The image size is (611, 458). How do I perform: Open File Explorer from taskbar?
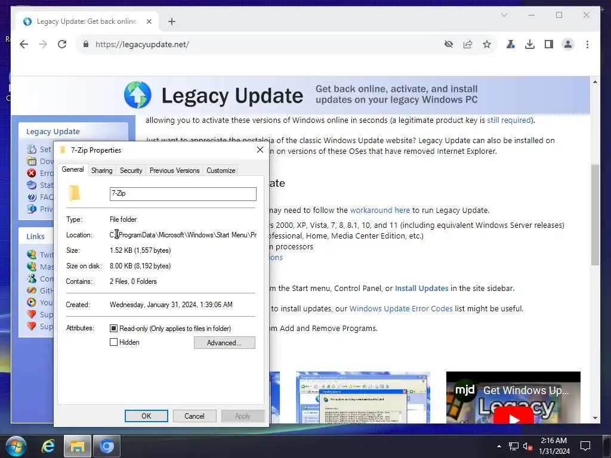tap(77, 446)
